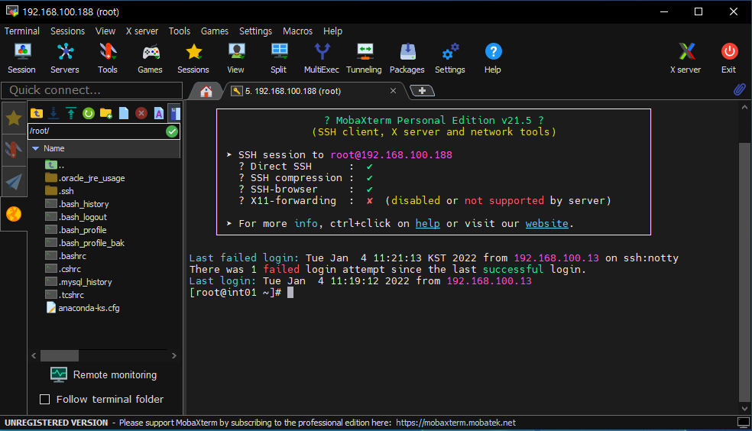This screenshot has height=431, width=752.
Task: Click the blue panel icon in SFTP toolbar
Action: pyautogui.click(x=175, y=113)
